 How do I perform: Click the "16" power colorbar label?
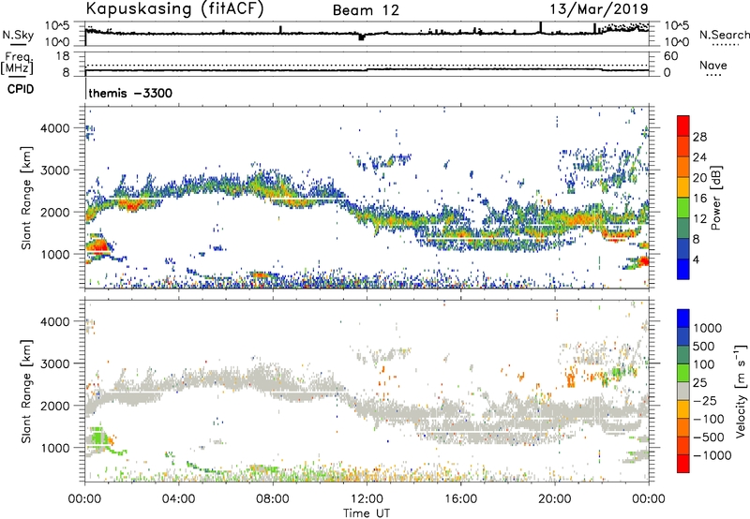pyautogui.click(x=699, y=199)
